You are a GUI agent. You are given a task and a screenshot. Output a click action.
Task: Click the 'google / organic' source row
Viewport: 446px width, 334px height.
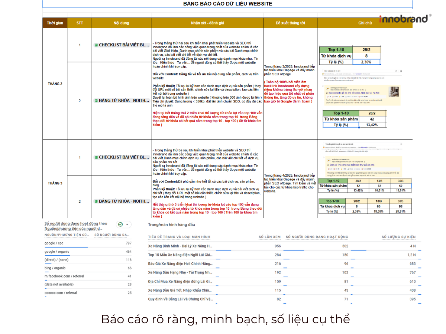pos(88,252)
